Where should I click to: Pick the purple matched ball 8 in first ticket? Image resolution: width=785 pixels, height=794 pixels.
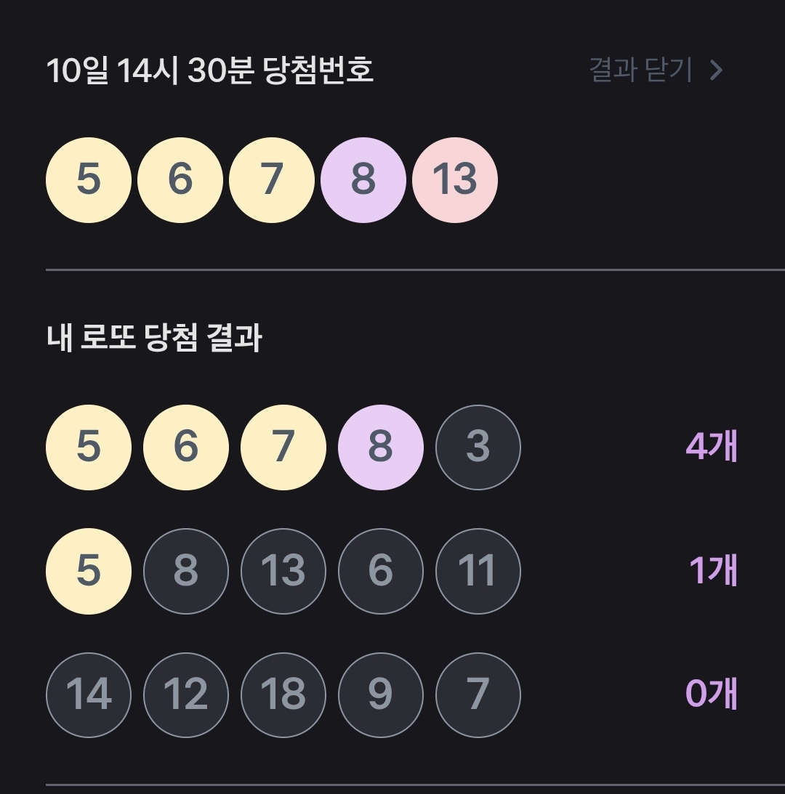click(381, 447)
